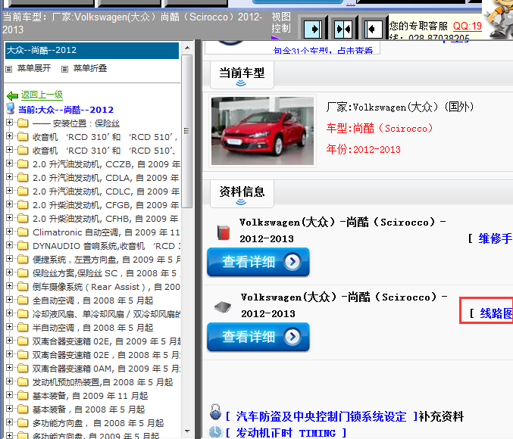Screen dimensions: 513x439
Task: Open the 维修手 repair manual link
Action: click(496, 238)
